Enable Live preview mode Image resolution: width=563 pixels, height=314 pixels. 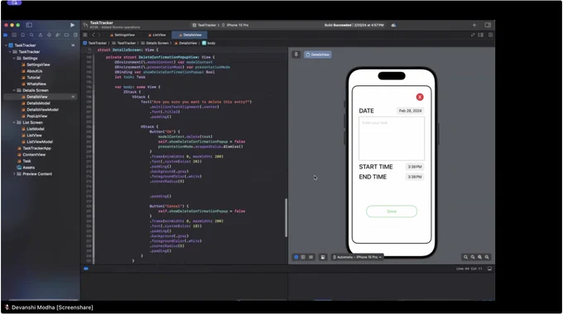coord(296,257)
